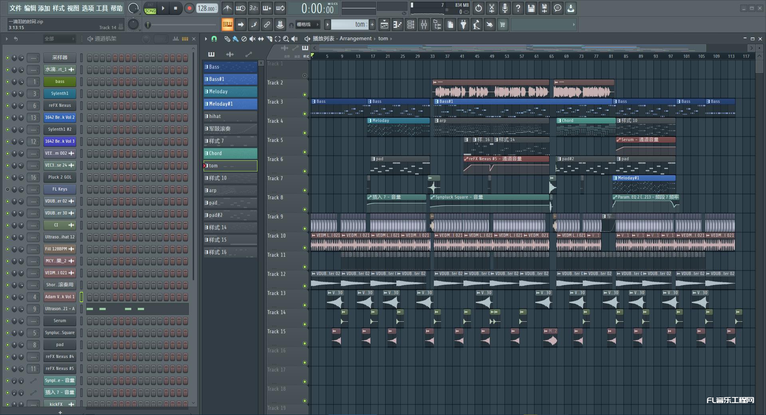Open the 视图 menu

point(73,8)
